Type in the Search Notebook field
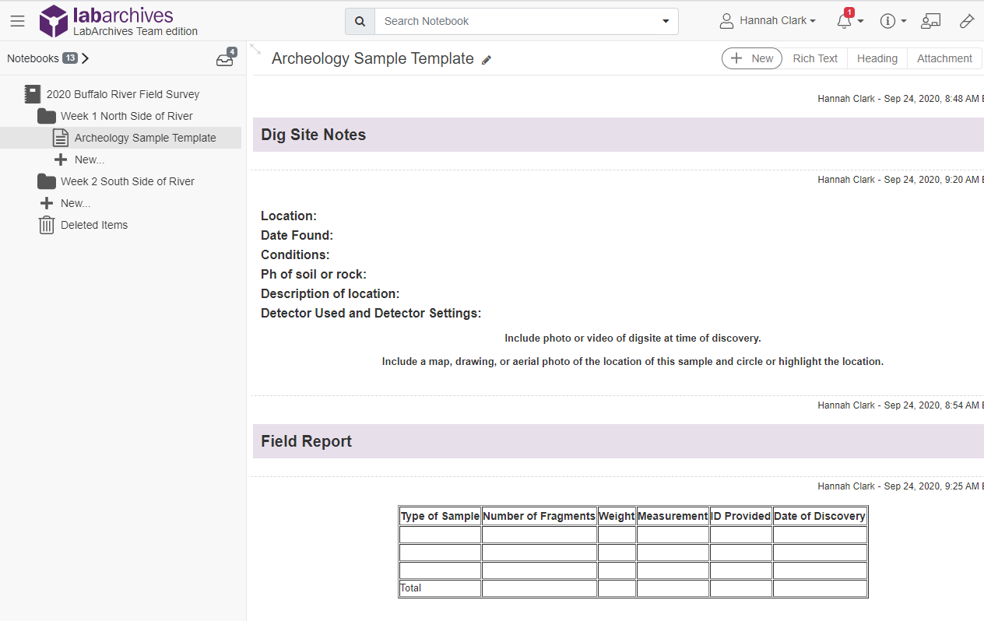Viewport: 984px width, 621px height. [x=514, y=21]
